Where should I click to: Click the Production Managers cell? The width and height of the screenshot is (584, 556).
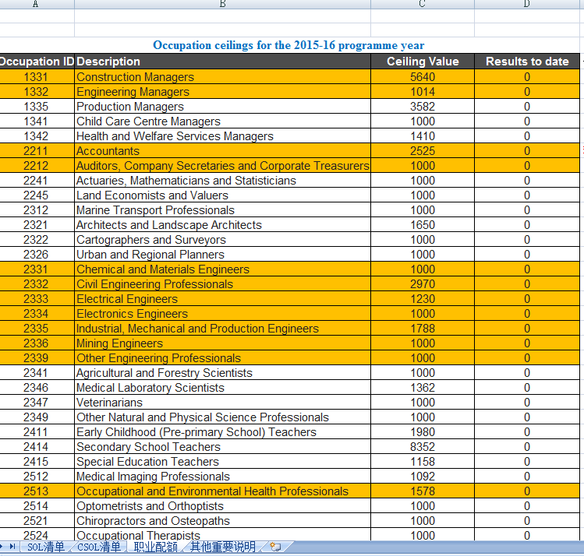[x=222, y=107]
